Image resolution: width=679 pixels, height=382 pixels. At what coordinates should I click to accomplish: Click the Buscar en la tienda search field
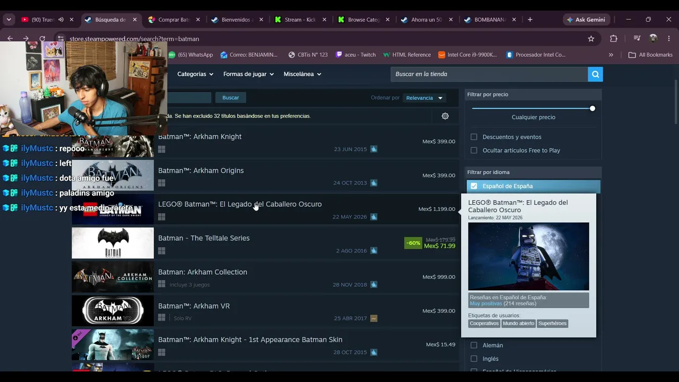pos(489,74)
